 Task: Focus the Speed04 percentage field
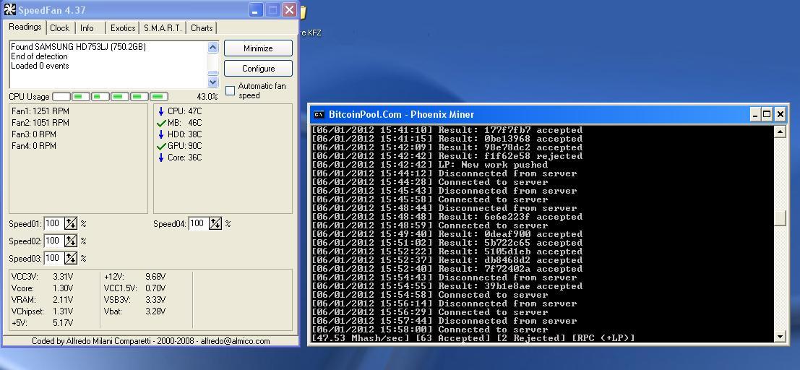click(x=199, y=223)
